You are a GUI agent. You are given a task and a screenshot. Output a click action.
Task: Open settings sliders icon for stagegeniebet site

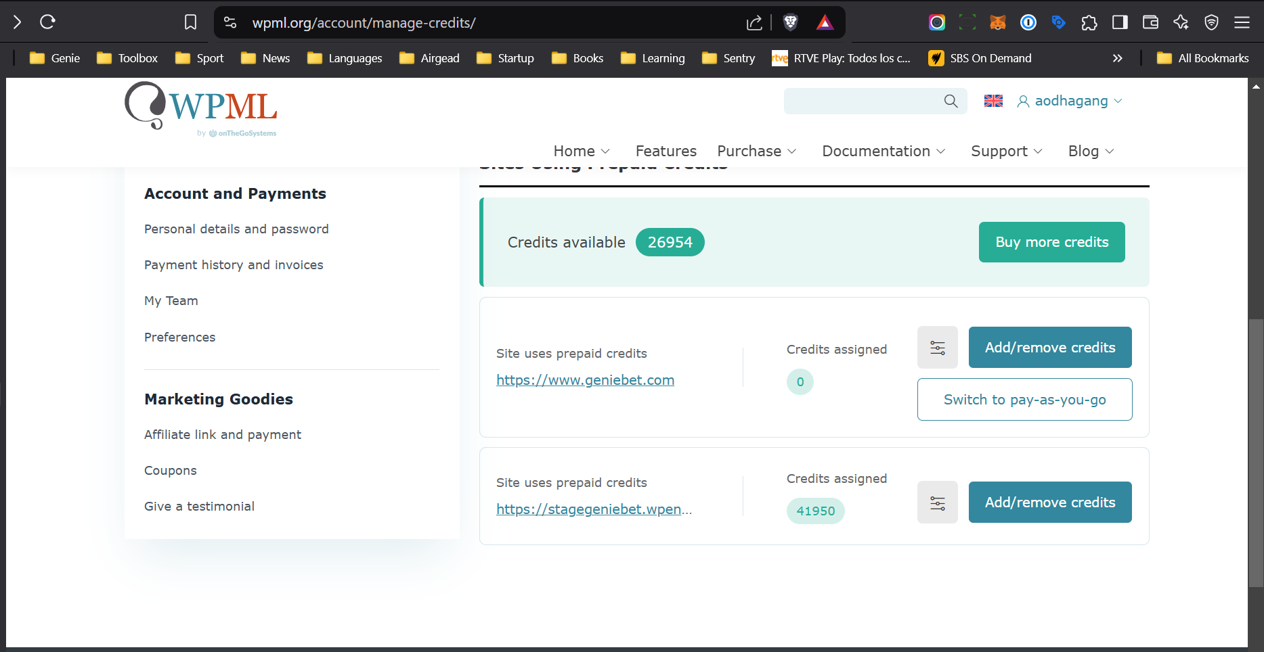click(938, 503)
